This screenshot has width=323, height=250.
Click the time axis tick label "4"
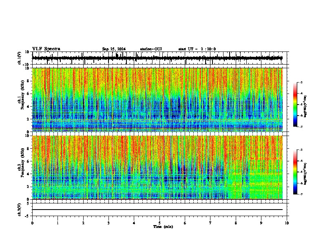pyautogui.click(x=134, y=223)
